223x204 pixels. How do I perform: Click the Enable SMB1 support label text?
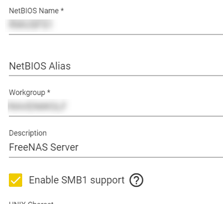77,180
